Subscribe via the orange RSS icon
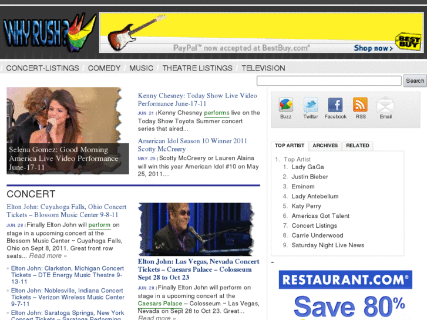 (x=360, y=105)
